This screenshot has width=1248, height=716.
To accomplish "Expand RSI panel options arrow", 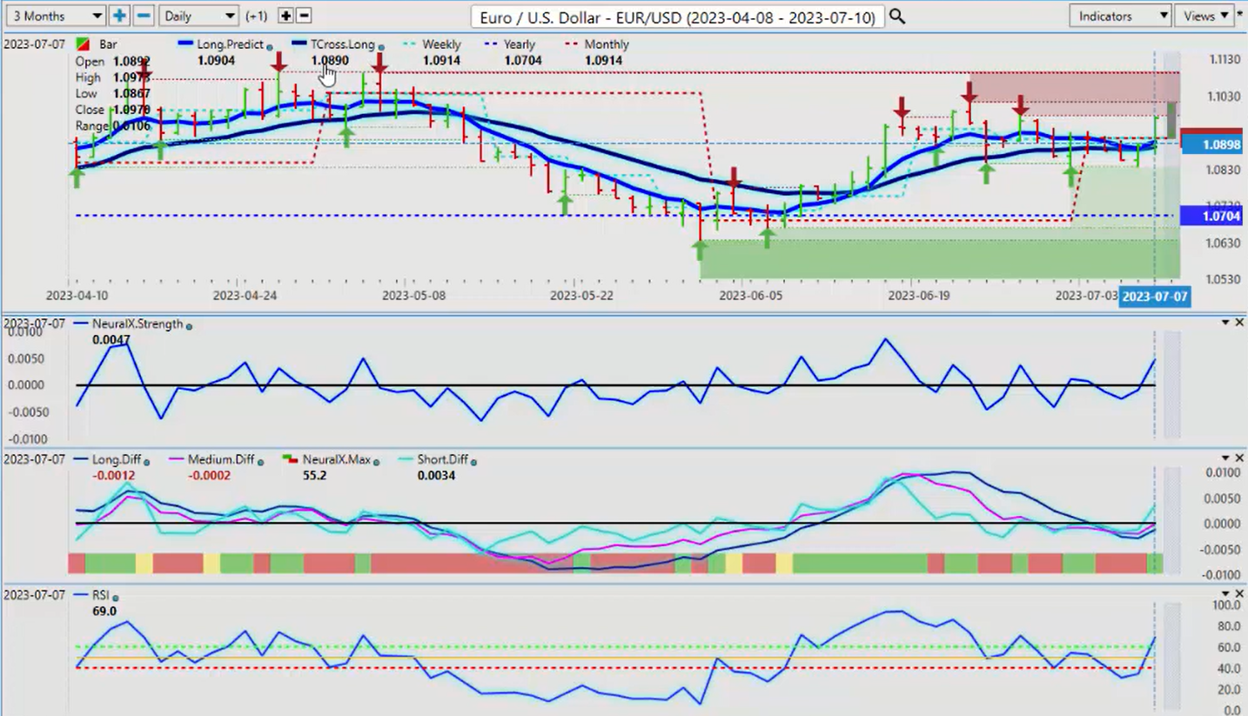I will [1225, 593].
